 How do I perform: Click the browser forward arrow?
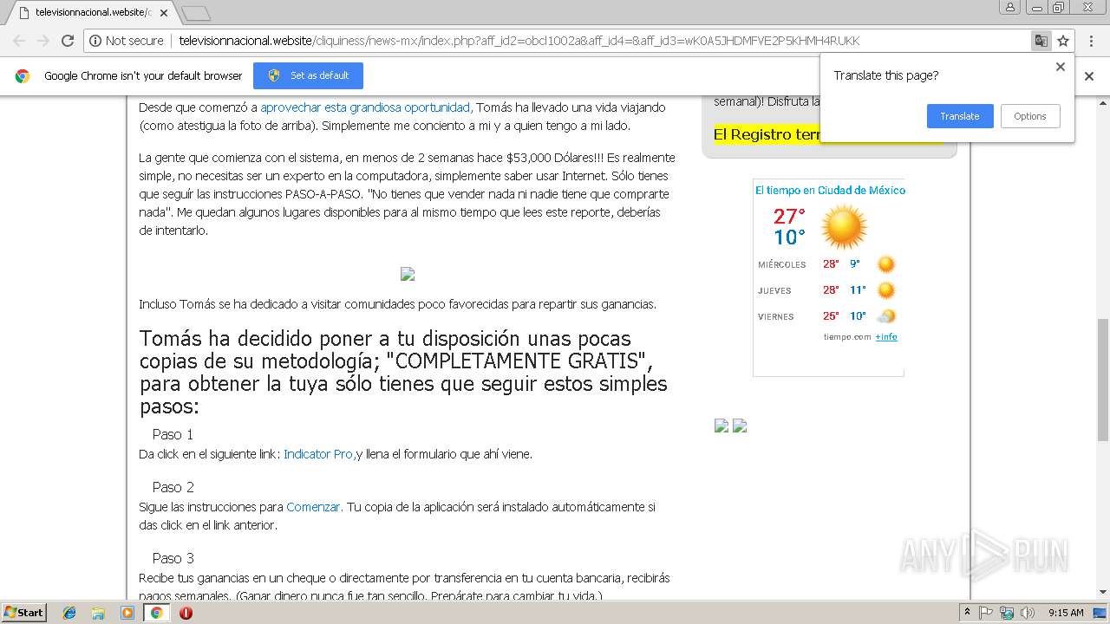(x=43, y=41)
